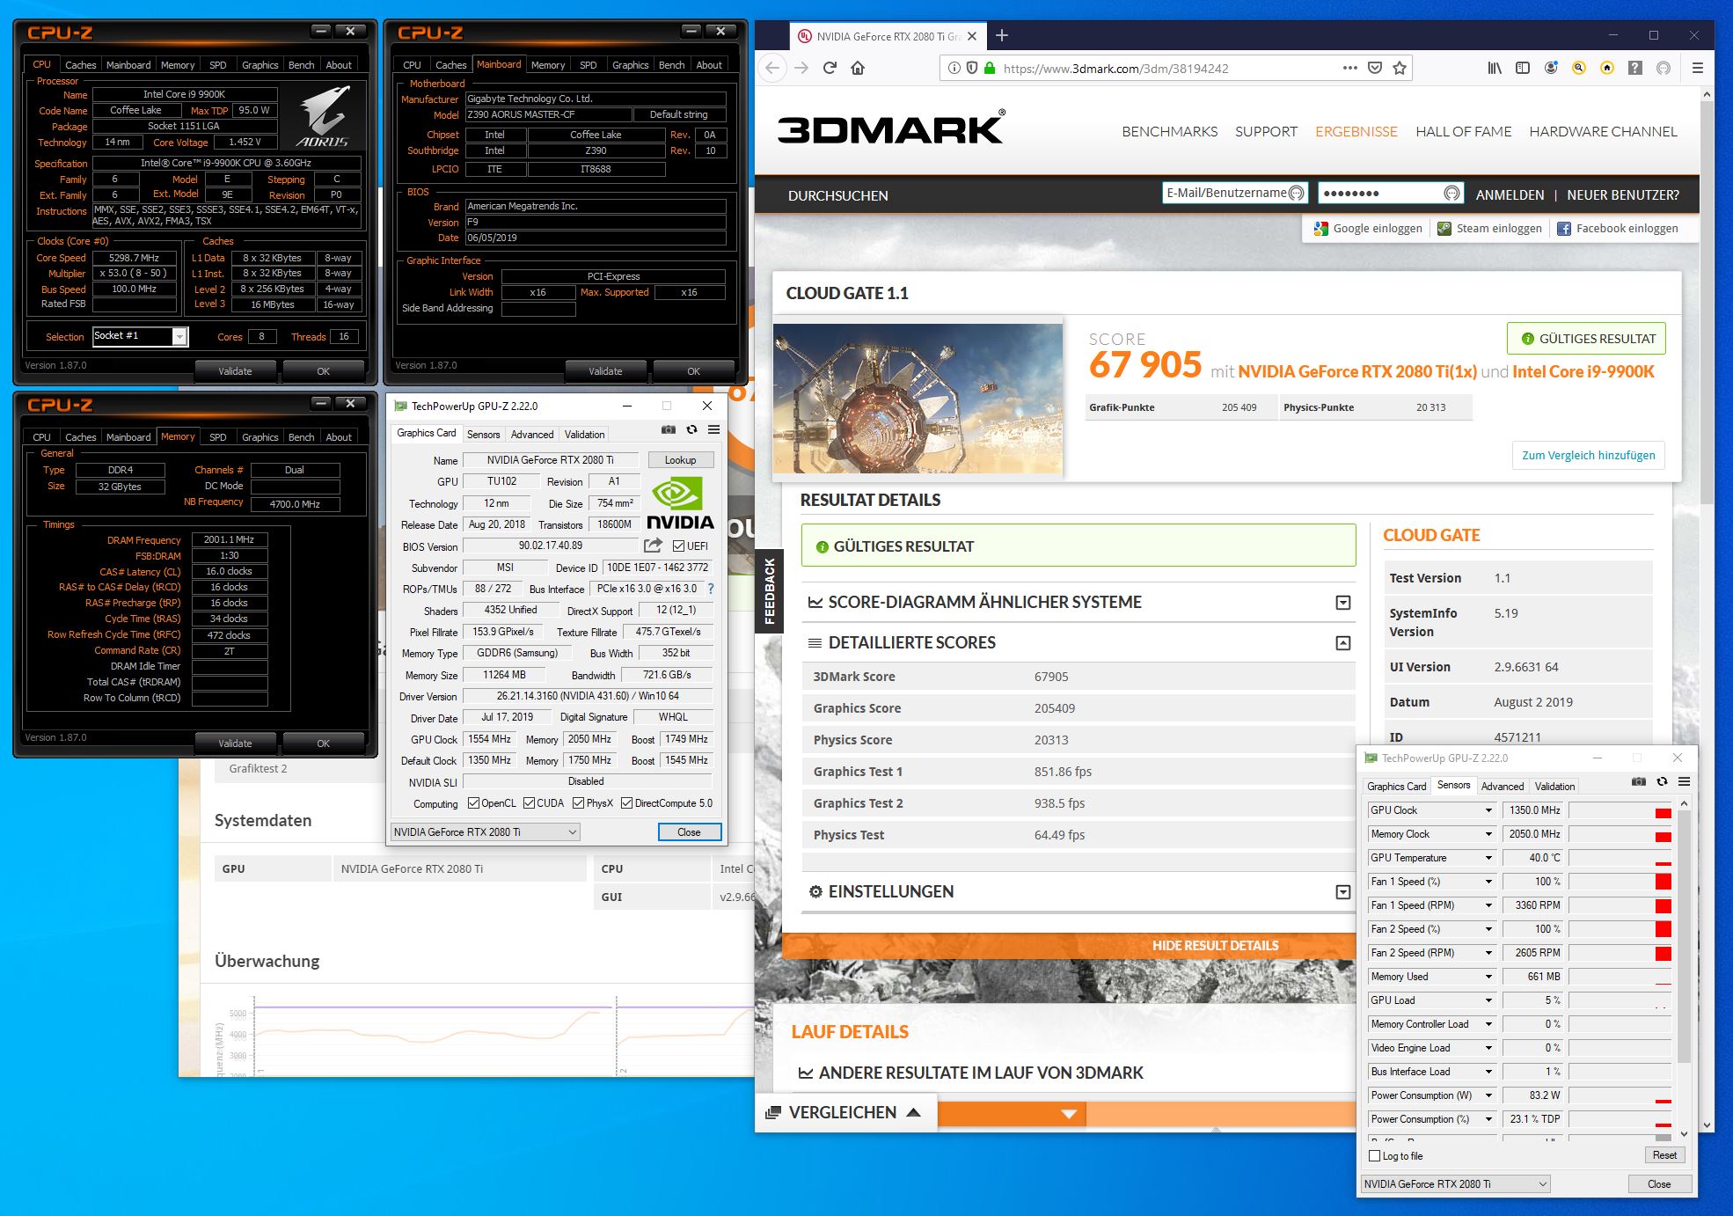Open page actions three-dot menu
Image resolution: width=1733 pixels, height=1216 pixels.
tap(1349, 68)
